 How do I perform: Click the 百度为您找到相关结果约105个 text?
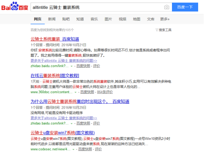52,30
